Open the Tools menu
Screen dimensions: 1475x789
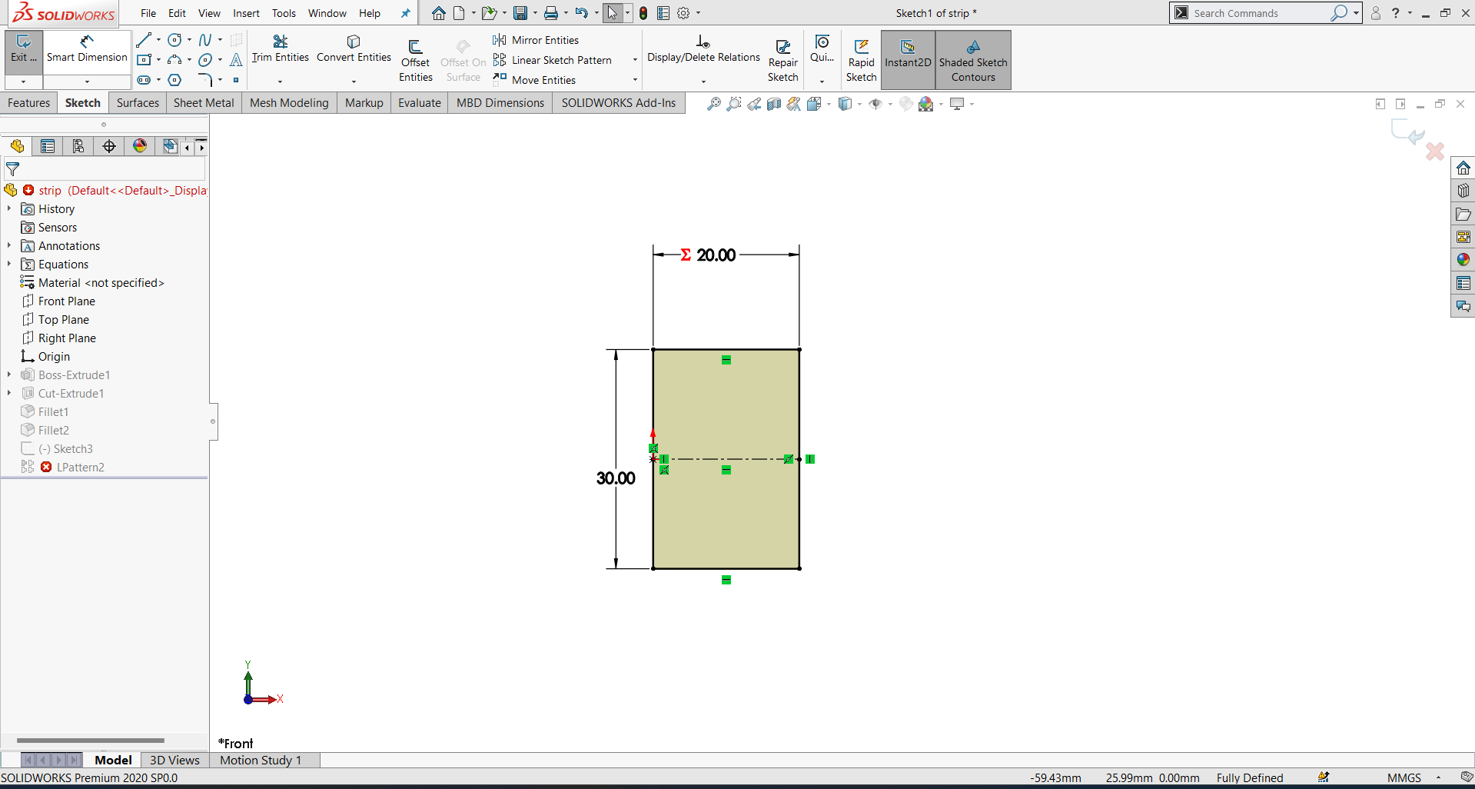[284, 13]
